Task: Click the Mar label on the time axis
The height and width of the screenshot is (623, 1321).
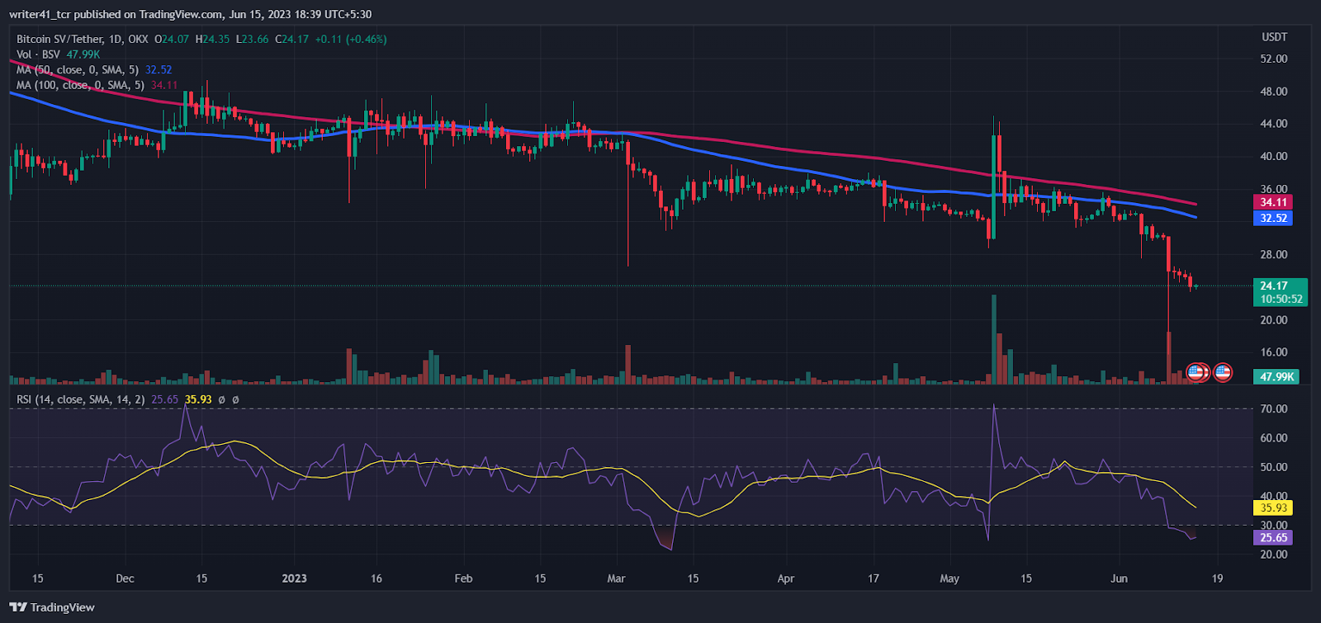Action: tap(616, 578)
